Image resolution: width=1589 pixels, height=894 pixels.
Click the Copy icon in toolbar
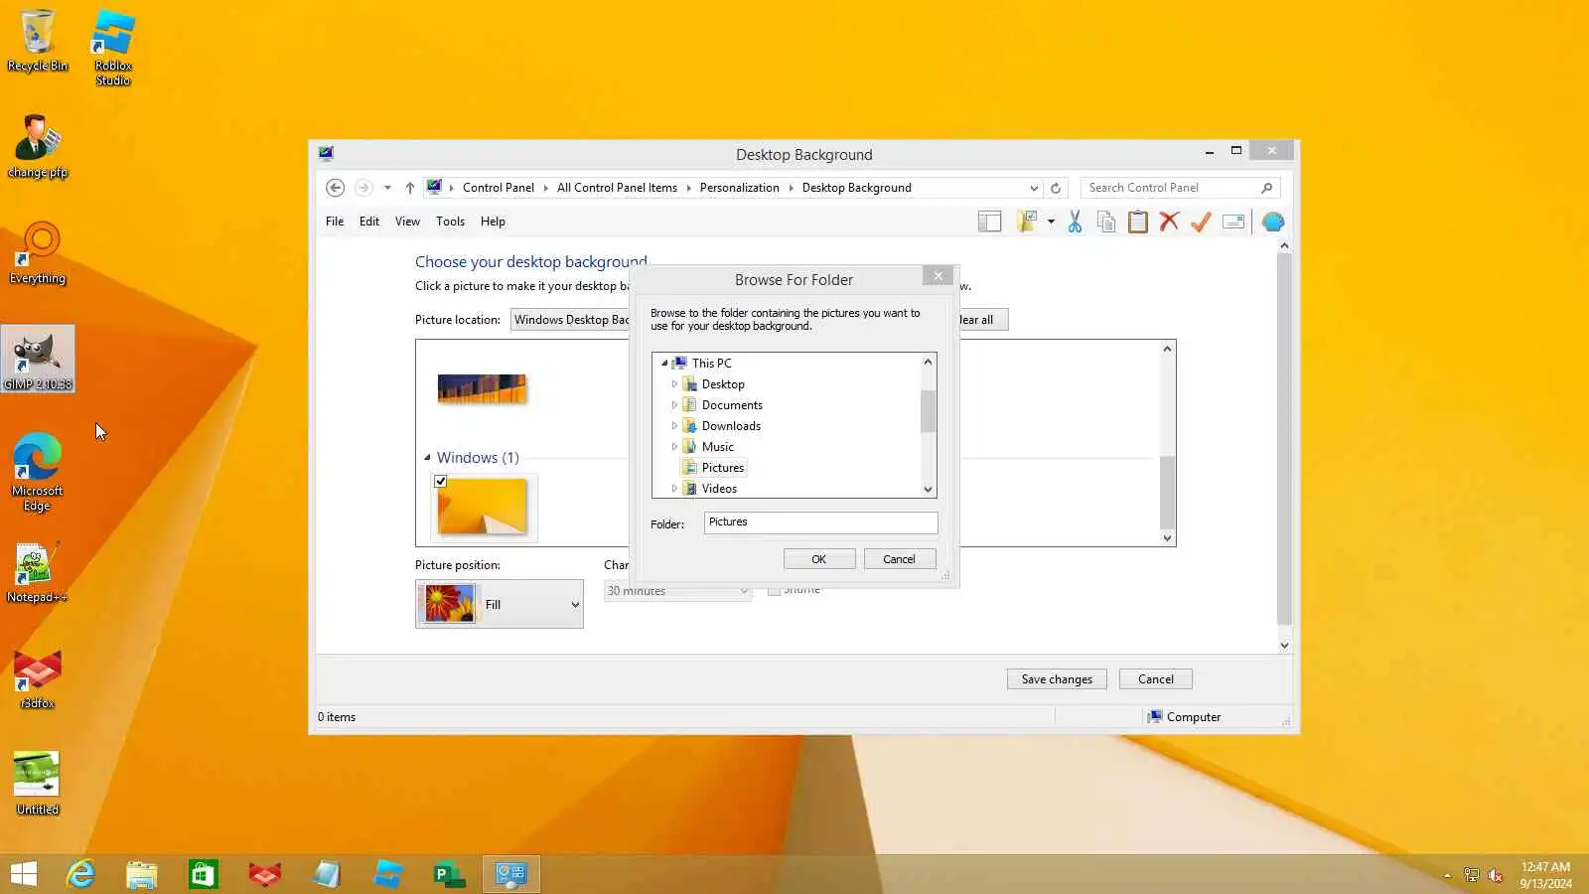[x=1106, y=222]
